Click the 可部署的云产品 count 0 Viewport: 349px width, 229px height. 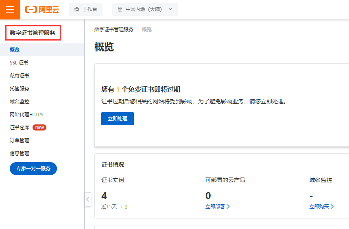pyautogui.click(x=208, y=195)
